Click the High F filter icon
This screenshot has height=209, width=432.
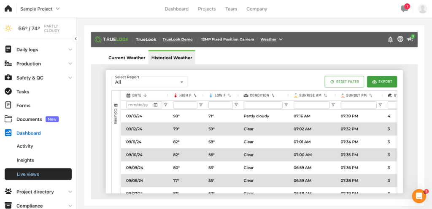[x=201, y=105]
